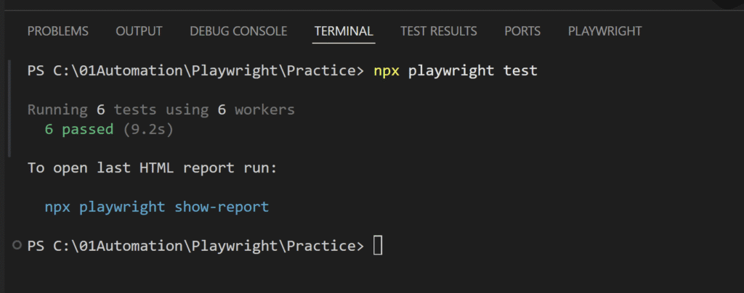Click the vertical command marker bar at left edge
Screen dimensions: 744x293
point(9,108)
